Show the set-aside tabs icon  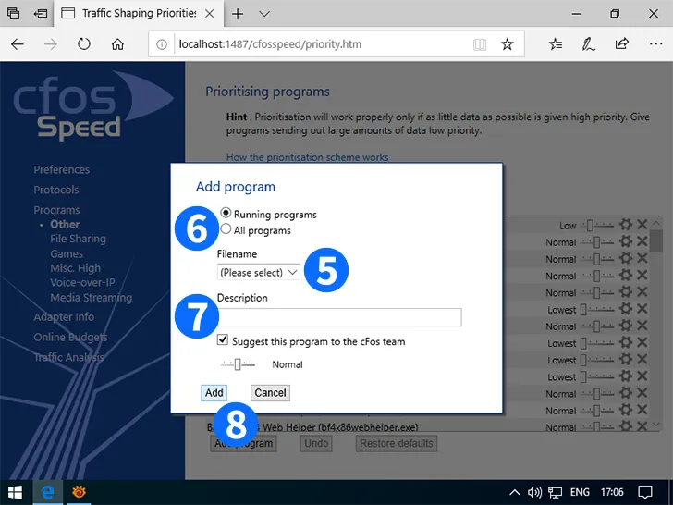(13, 13)
